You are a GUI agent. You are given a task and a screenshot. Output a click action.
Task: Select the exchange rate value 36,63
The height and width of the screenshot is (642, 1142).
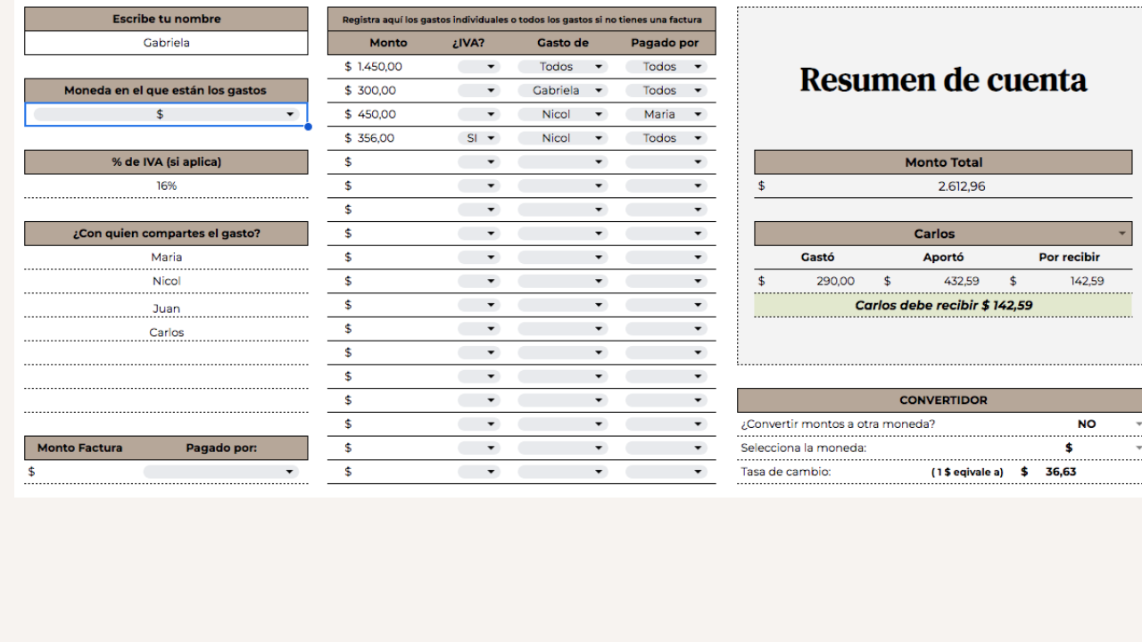[x=1060, y=472]
